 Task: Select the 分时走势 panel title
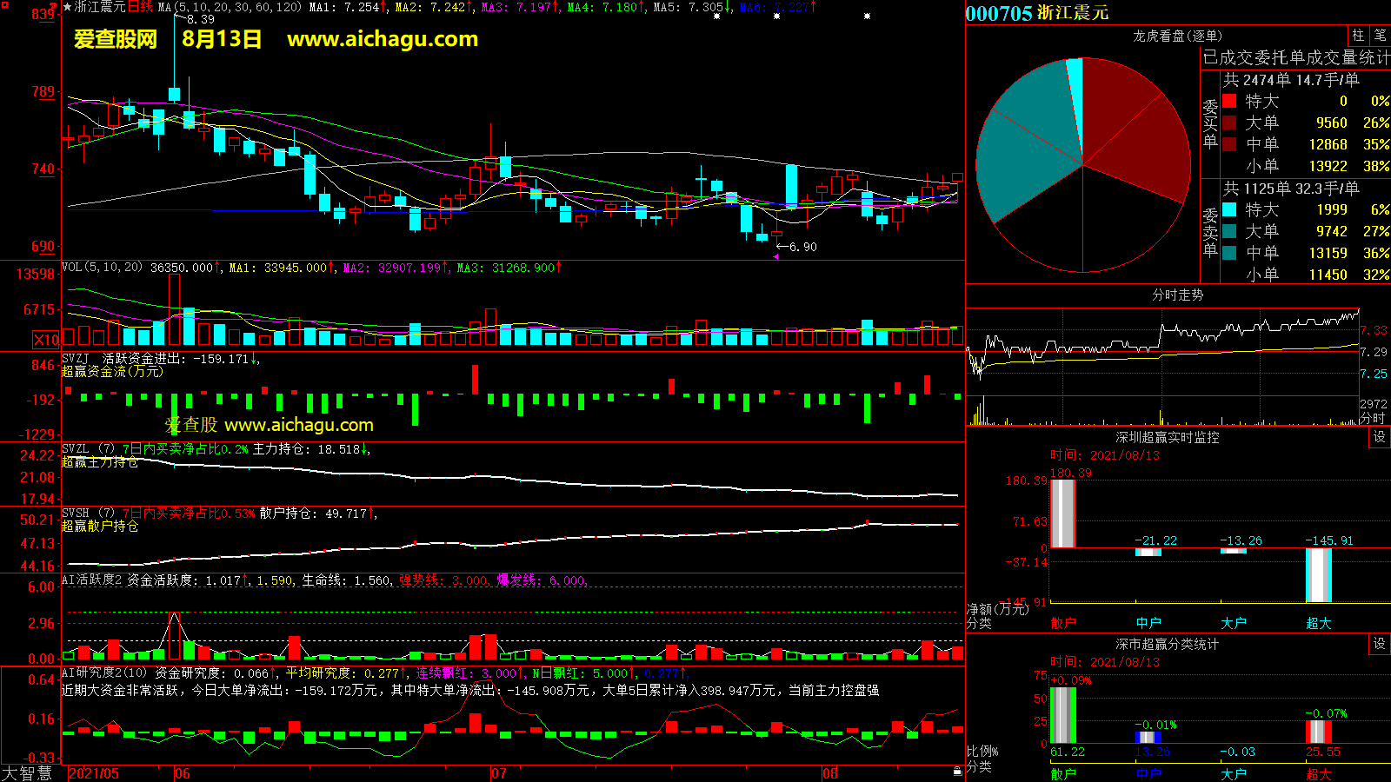1177,295
